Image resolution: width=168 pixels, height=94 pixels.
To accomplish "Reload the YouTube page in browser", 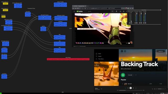I will coord(78,8).
